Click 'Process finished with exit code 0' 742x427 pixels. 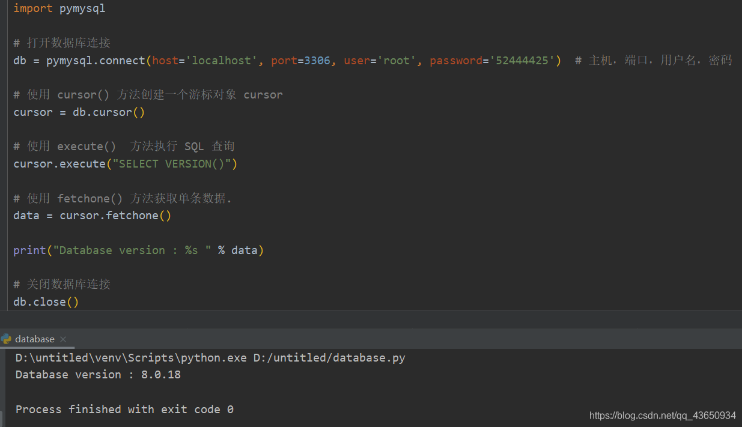124,410
